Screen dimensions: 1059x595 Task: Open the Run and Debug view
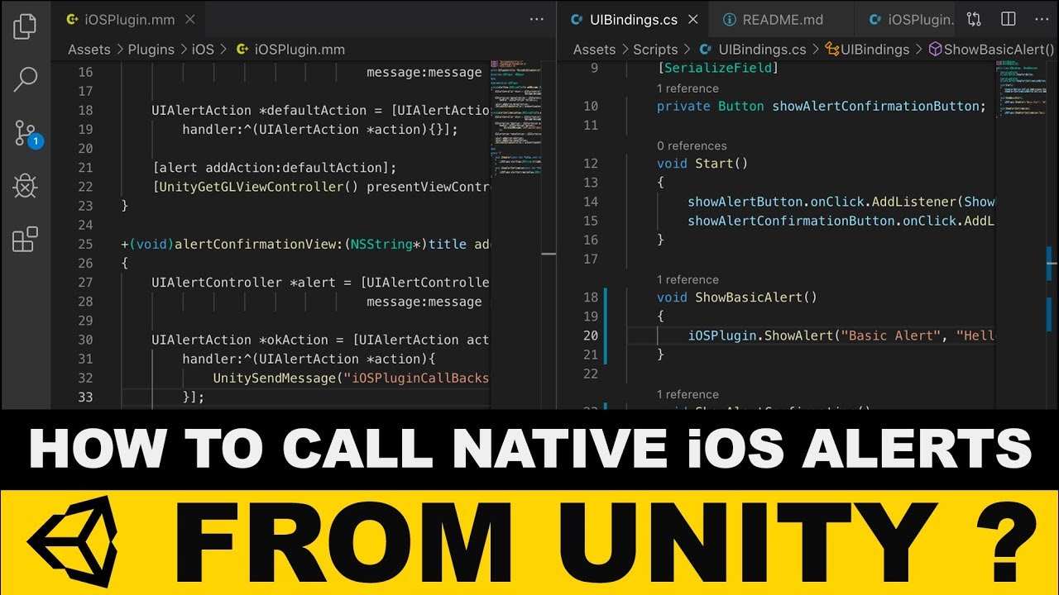click(x=25, y=186)
